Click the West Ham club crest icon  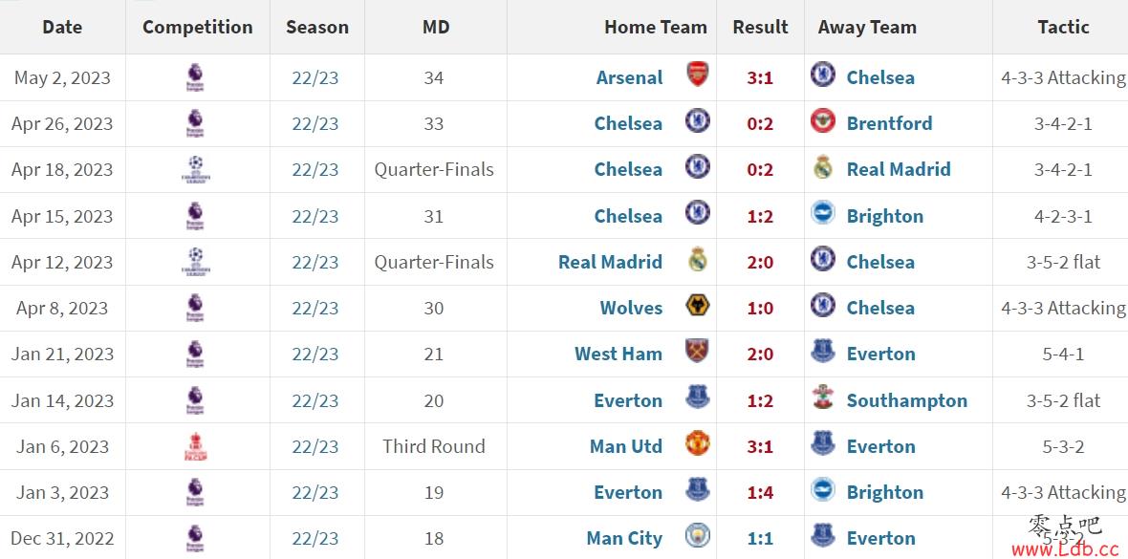click(x=697, y=351)
